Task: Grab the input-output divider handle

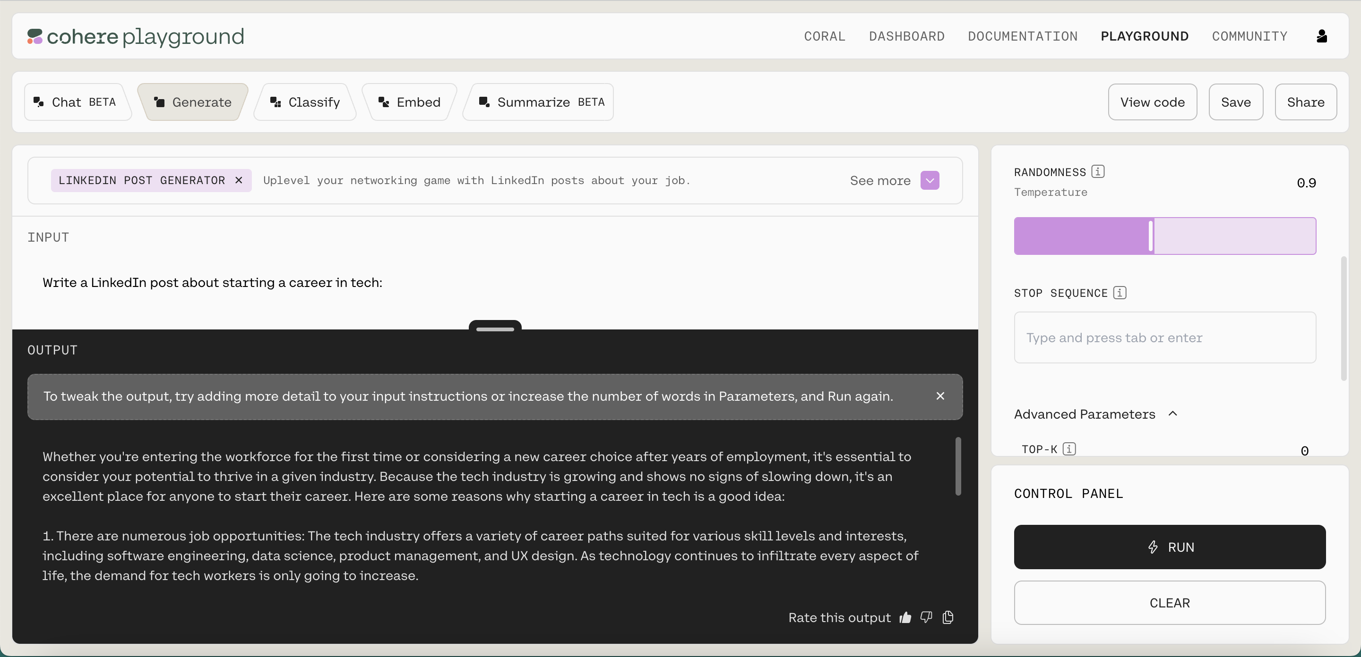Action: 494,328
